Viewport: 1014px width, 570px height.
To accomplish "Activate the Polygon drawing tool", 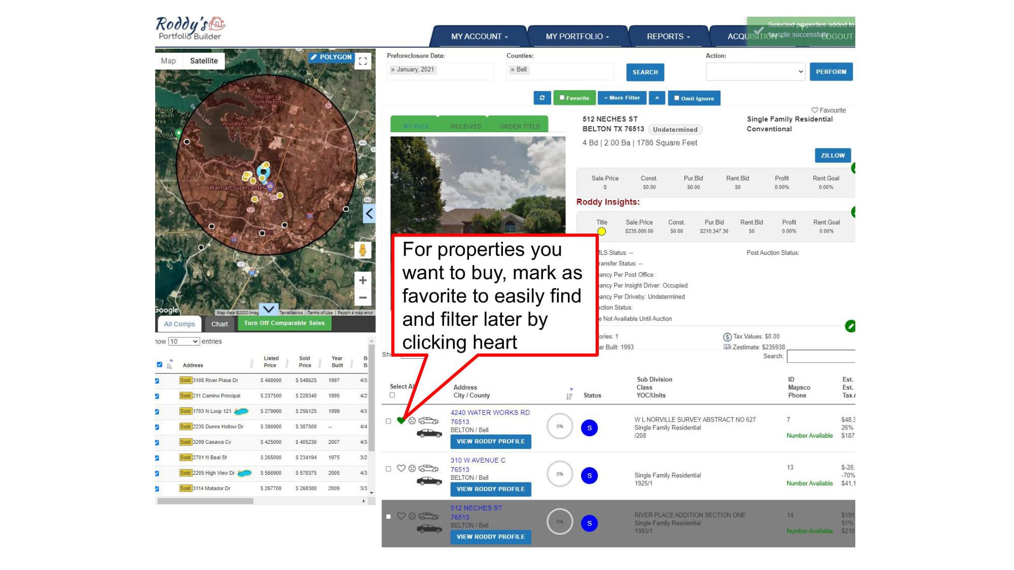I will point(331,57).
